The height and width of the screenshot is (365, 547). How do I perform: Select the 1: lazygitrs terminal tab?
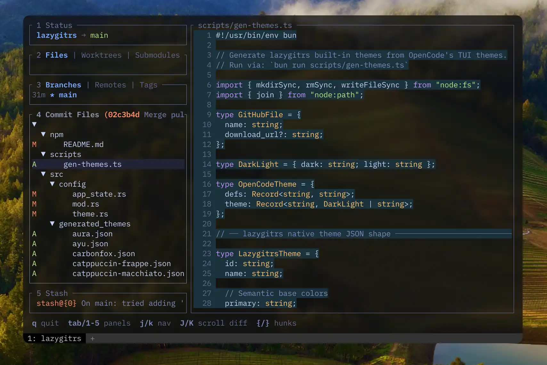(54, 338)
